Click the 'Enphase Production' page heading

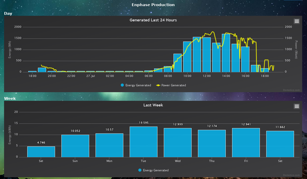coord(153,5)
